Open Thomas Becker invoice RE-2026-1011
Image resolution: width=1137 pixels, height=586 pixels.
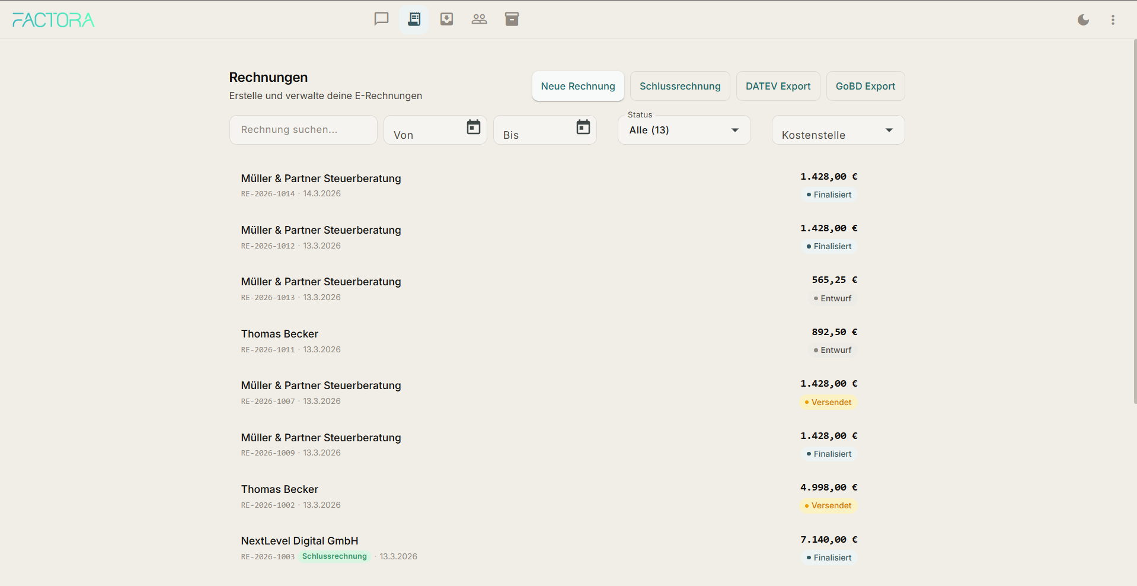[280, 334]
